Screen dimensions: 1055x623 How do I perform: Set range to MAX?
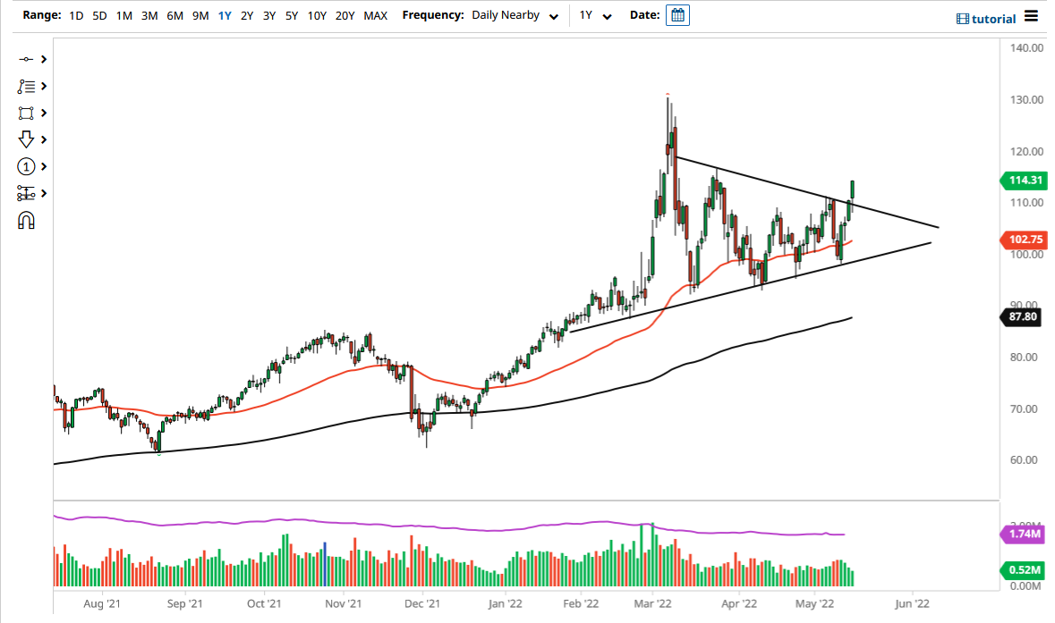click(x=376, y=15)
